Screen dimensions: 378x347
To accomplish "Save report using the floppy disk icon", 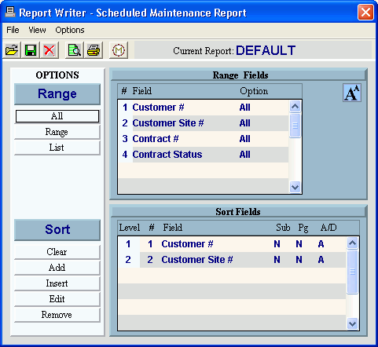I will 31,50.
